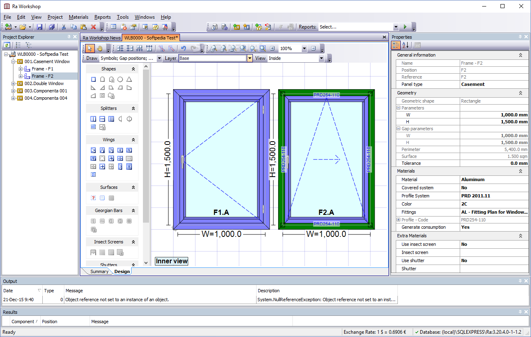This screenshot has height=337, width=531.
Task: Select Frame - F2 in Project Explorer
Action: point(42,76)
